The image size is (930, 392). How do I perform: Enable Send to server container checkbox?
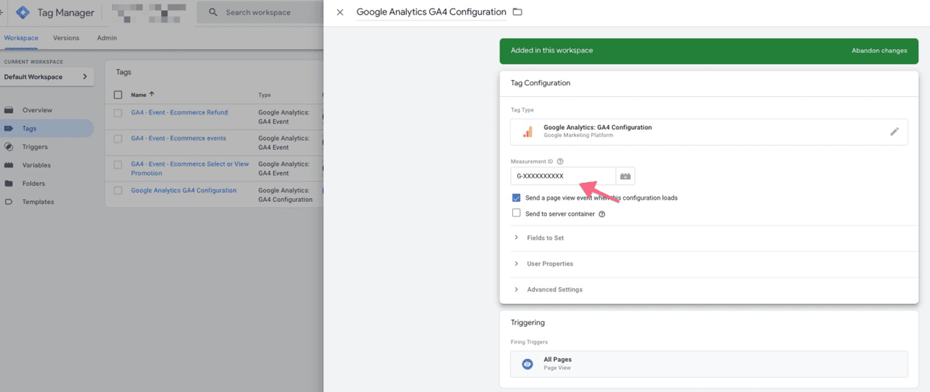517,214
